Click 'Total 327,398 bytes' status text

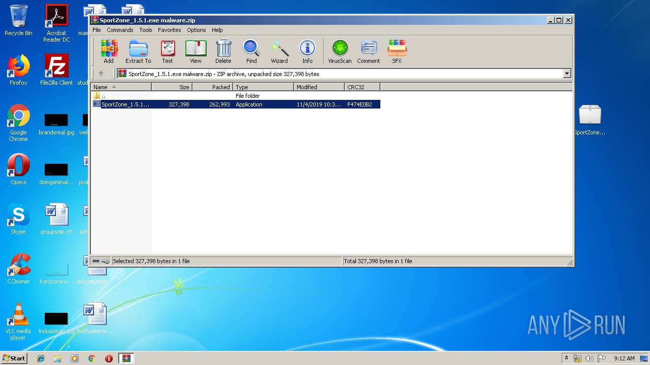tap(378, 261)
